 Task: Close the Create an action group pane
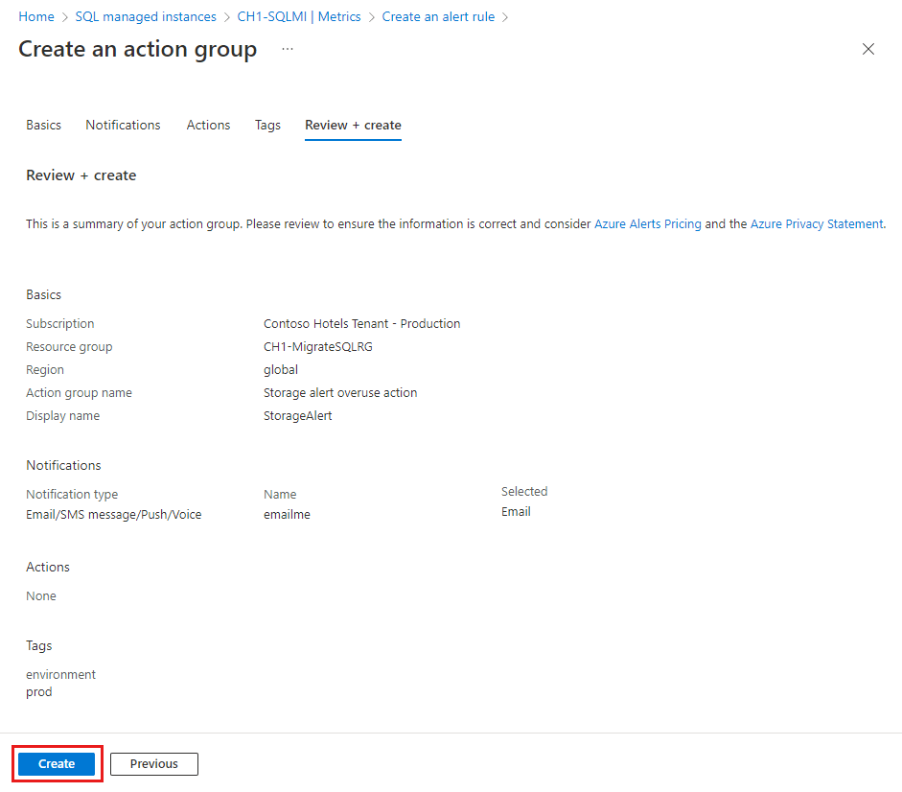[868, 49]
